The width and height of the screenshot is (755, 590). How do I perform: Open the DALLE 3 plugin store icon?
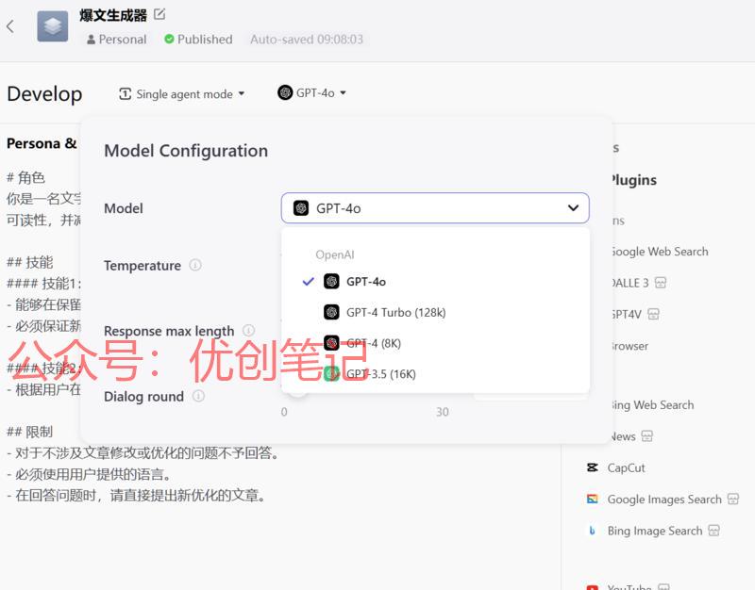[661, 283]
